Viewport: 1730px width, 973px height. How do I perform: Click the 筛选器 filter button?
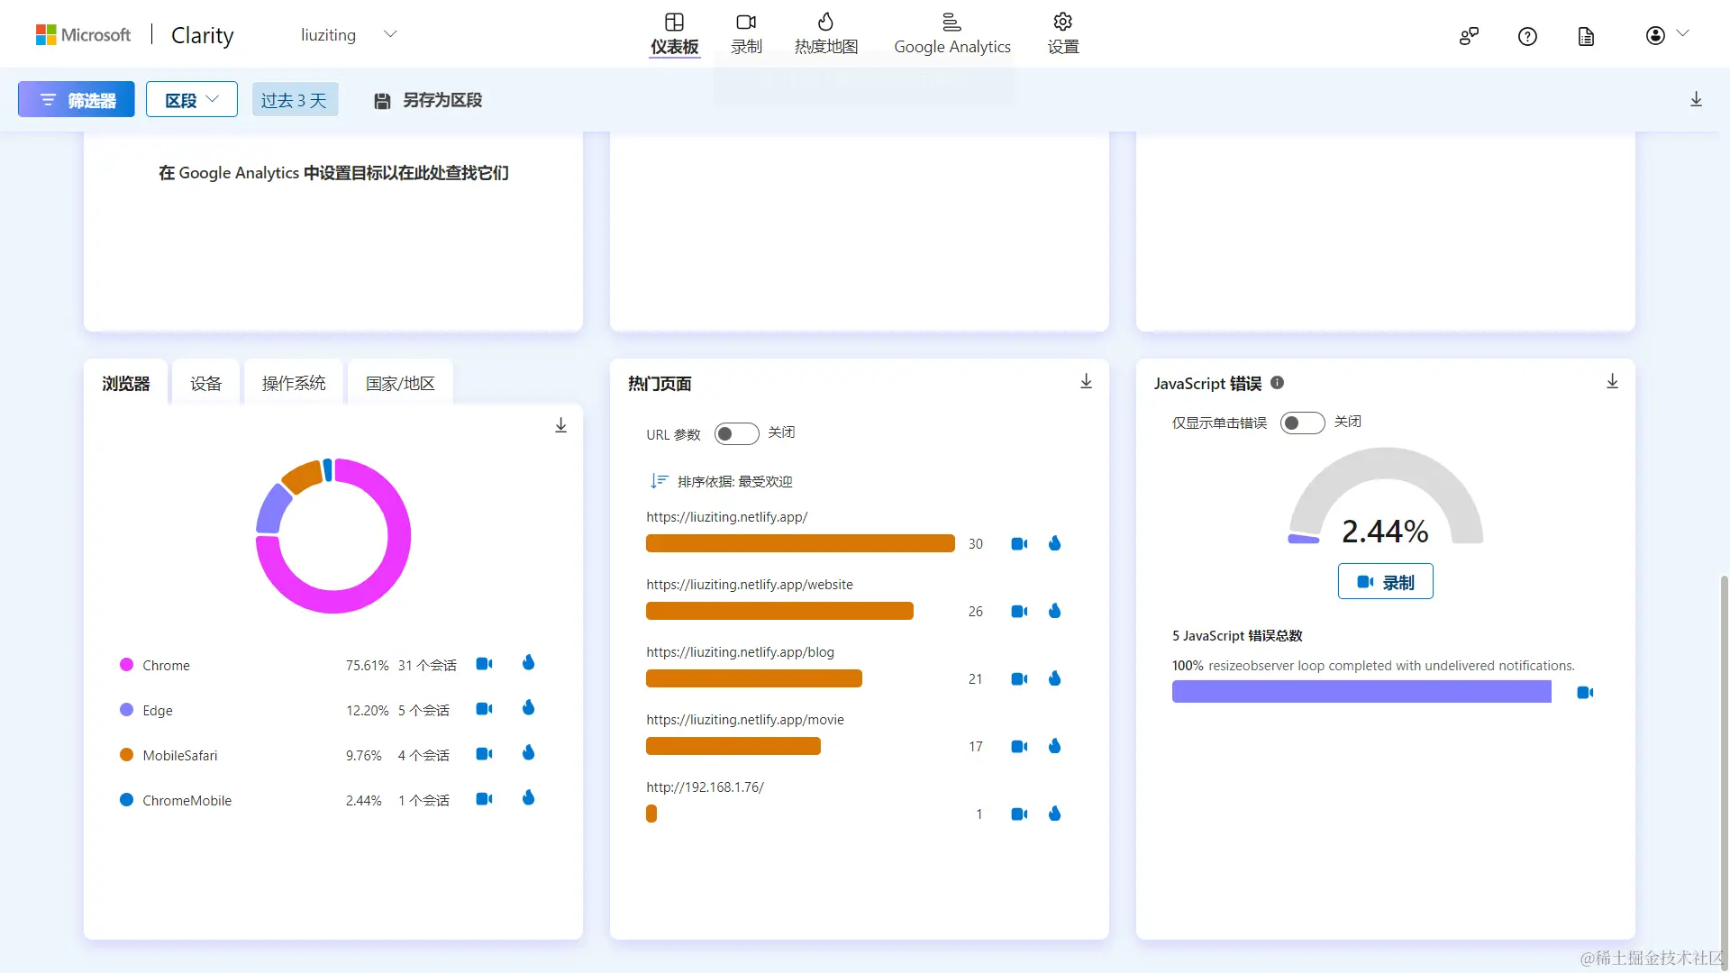coord(77,100)
